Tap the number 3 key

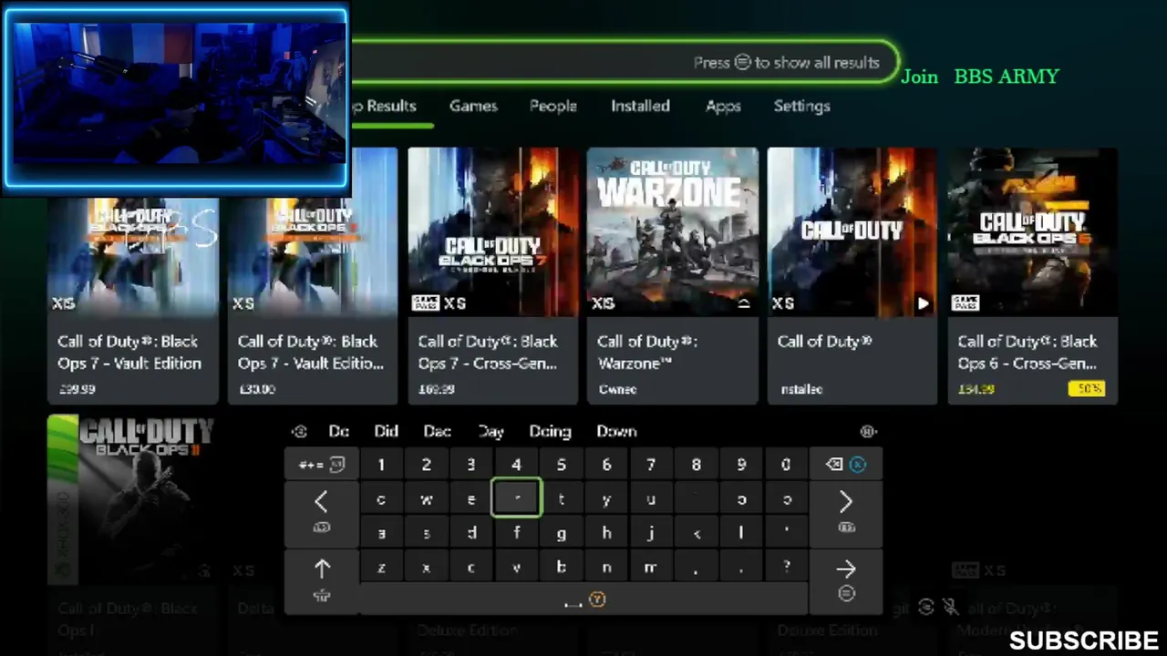pos(470,465)
